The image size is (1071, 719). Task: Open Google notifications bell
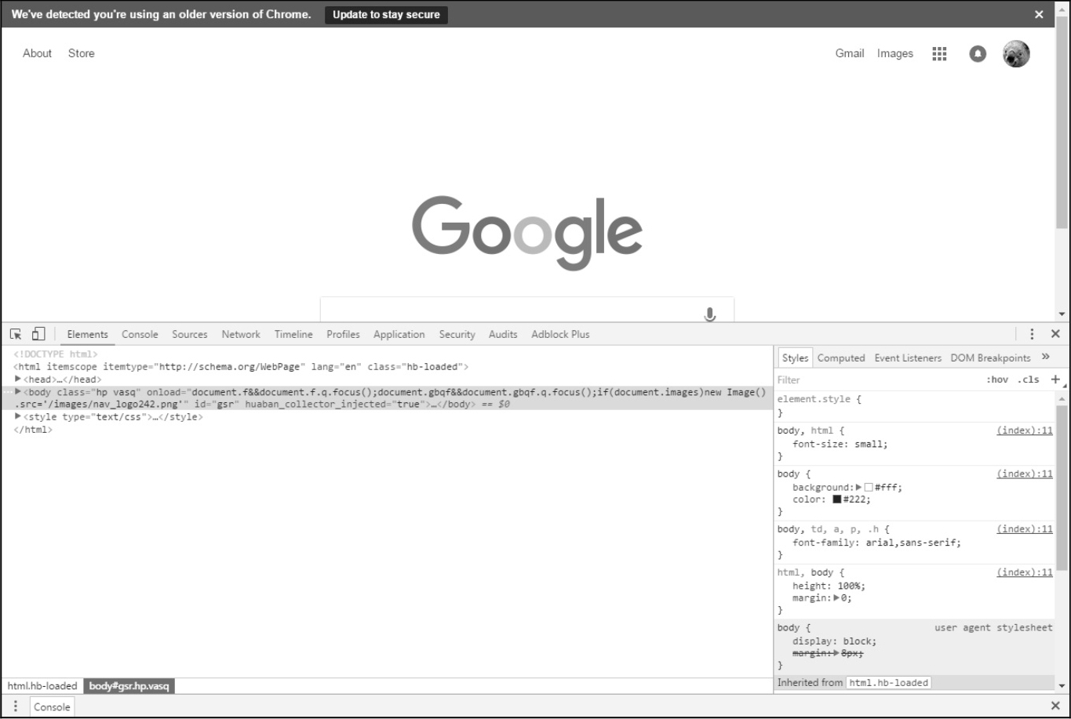[978, 53]
